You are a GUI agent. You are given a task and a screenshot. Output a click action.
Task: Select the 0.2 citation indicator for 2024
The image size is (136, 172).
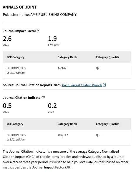(52, 106)
